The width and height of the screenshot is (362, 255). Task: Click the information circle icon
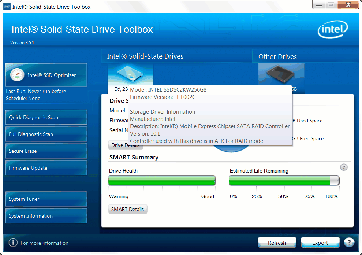(x=13, y=243)
